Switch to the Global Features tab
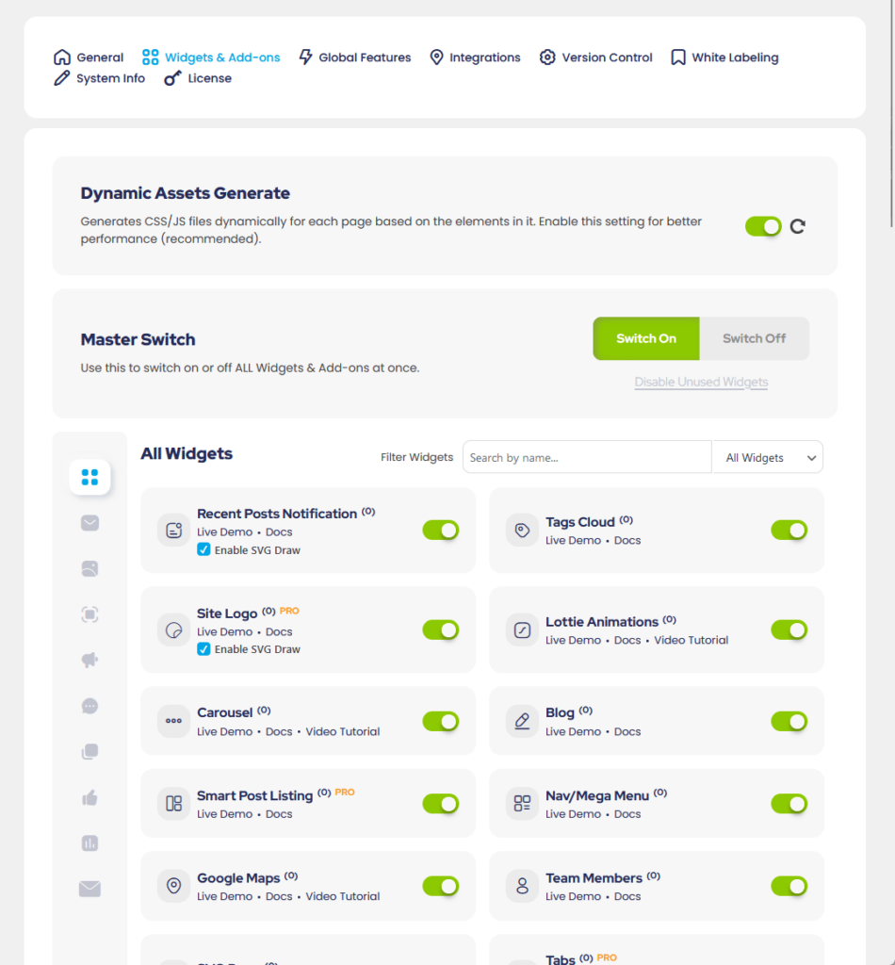Screen dimensions: 895x965 coord(364,57)
